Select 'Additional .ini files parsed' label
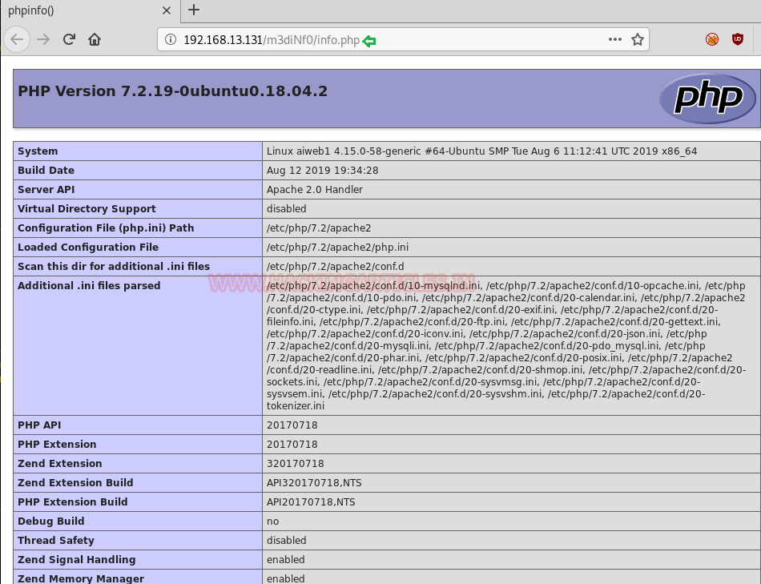Screen dimensions: 761x584 tap(89, 285)
